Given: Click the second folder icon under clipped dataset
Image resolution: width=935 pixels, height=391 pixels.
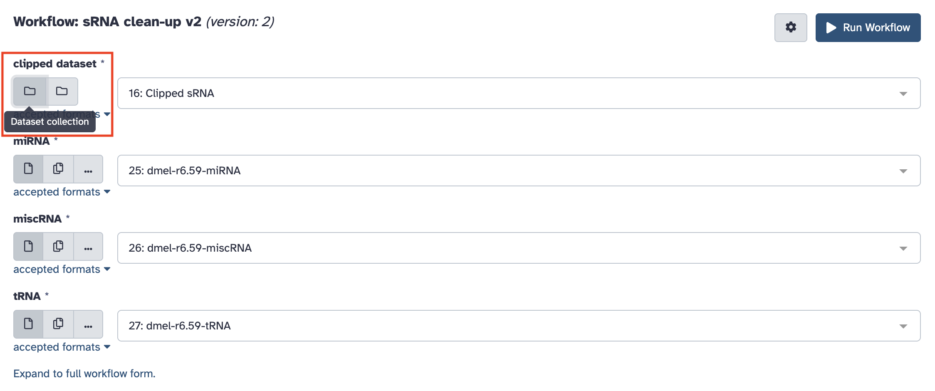Looking at the screenshot, I should click(x=62, y=91).
